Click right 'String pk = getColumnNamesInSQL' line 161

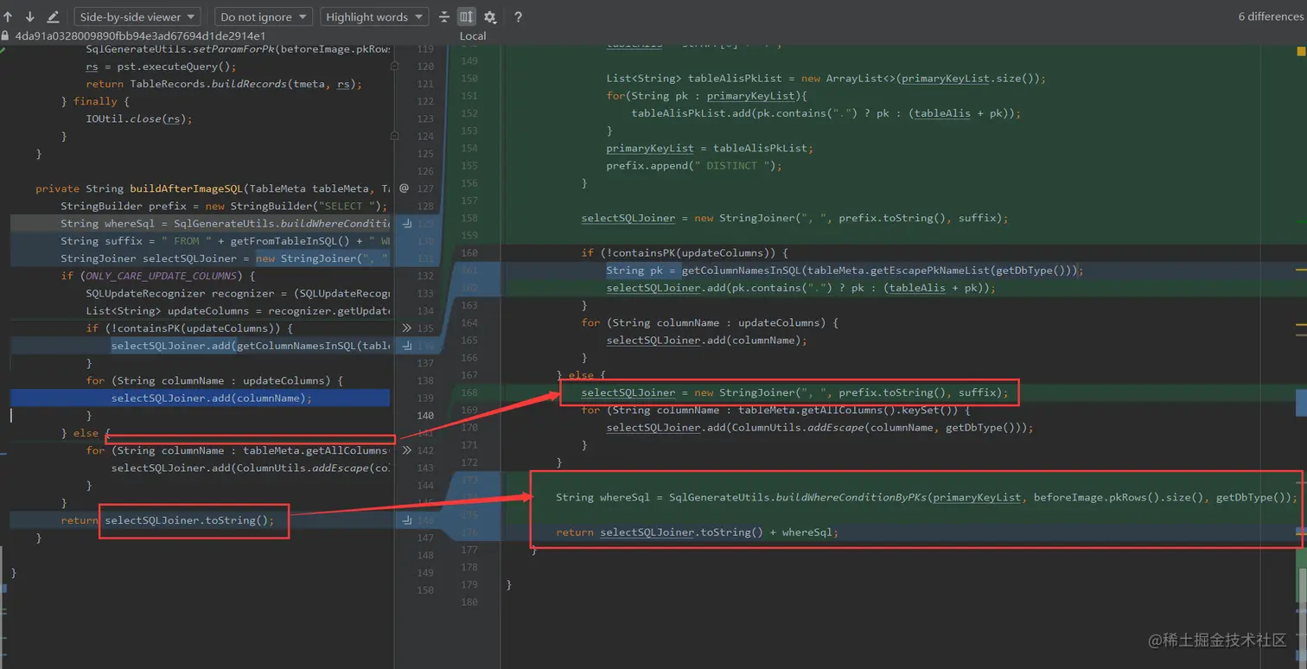tap(844, 271)
